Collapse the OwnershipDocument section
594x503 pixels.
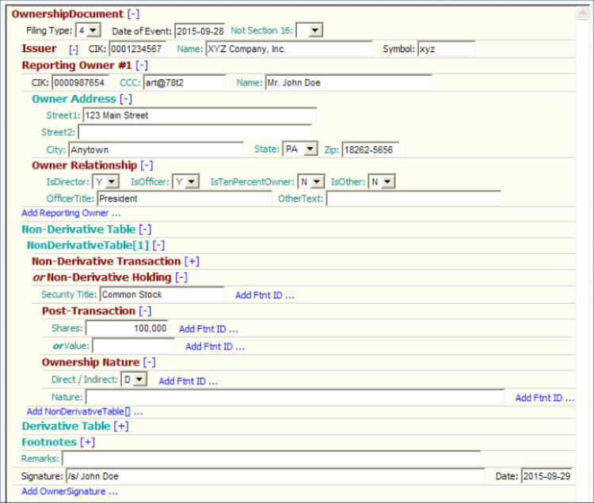(133, 14)
